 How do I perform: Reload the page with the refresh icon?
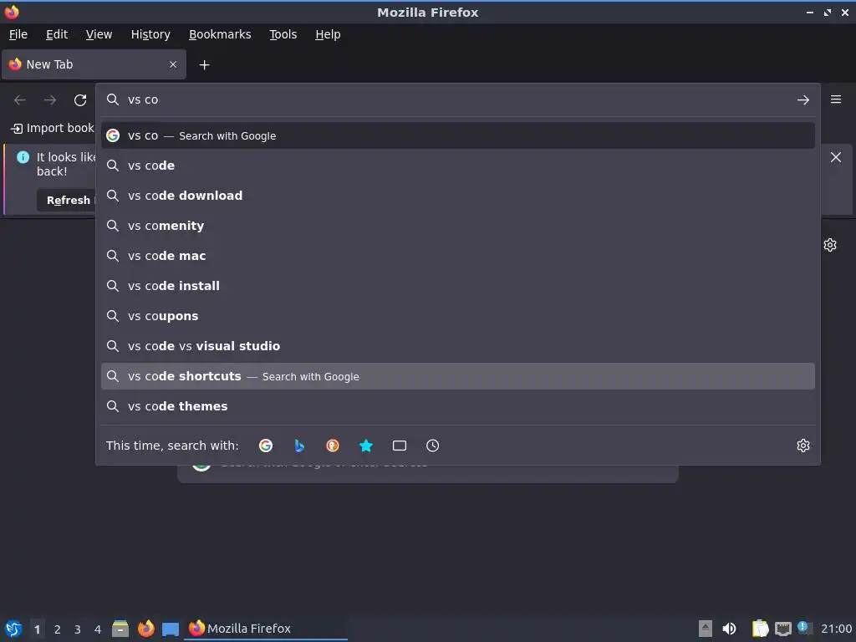point(80,100)
